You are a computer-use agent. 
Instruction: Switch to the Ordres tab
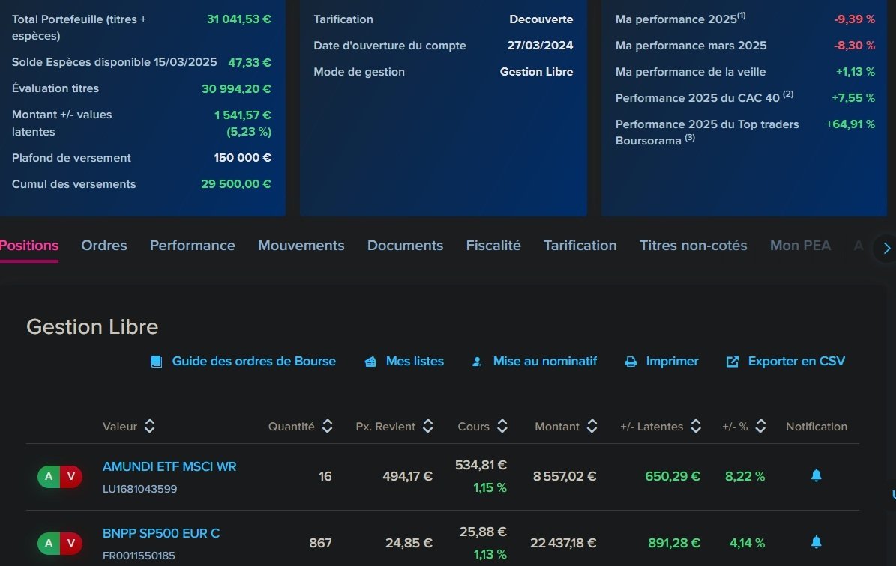point(104,246)
